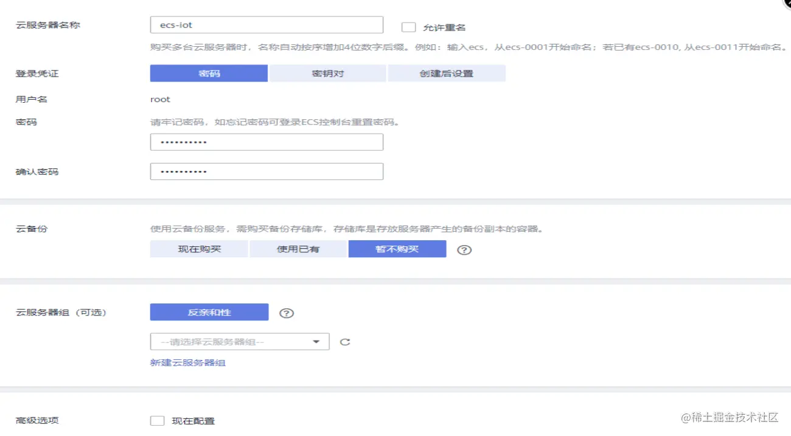Click the 云服务器组 (可选) label
791x436 pixels.
click(61, 313)
